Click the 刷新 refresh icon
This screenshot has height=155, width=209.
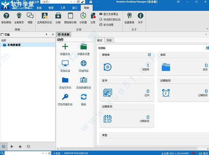tap(84, 97)
